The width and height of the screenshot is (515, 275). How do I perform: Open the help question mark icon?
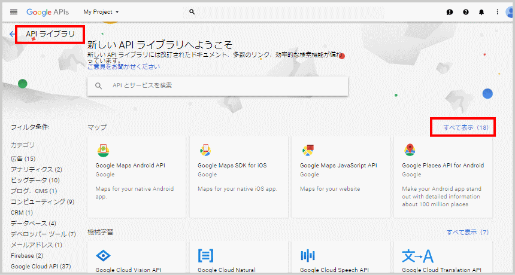(x=466, y=12)
